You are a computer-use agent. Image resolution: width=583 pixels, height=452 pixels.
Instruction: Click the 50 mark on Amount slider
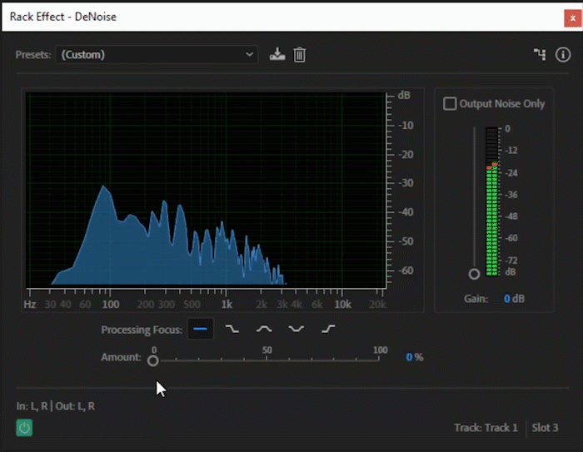click(267, 350)
